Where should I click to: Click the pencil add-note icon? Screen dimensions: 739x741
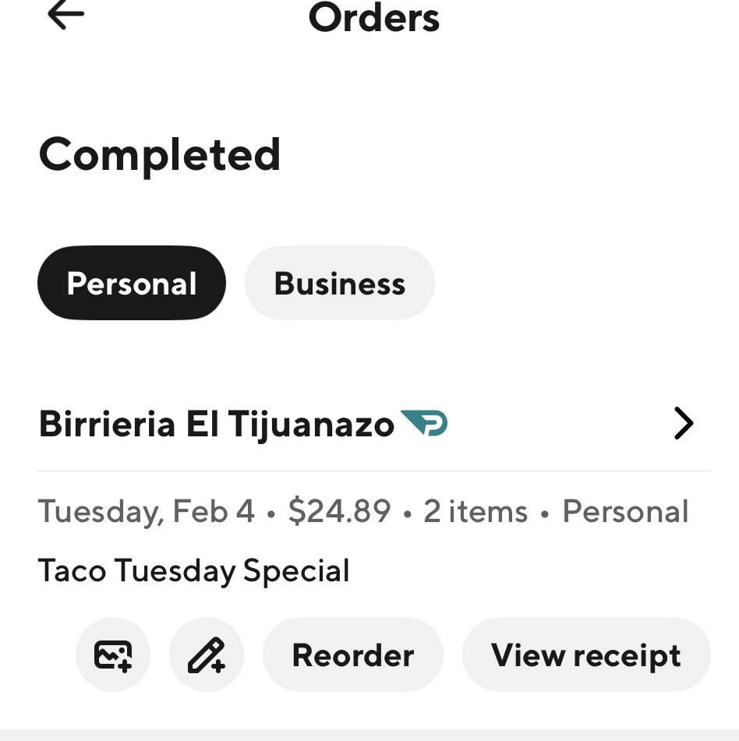207,655
